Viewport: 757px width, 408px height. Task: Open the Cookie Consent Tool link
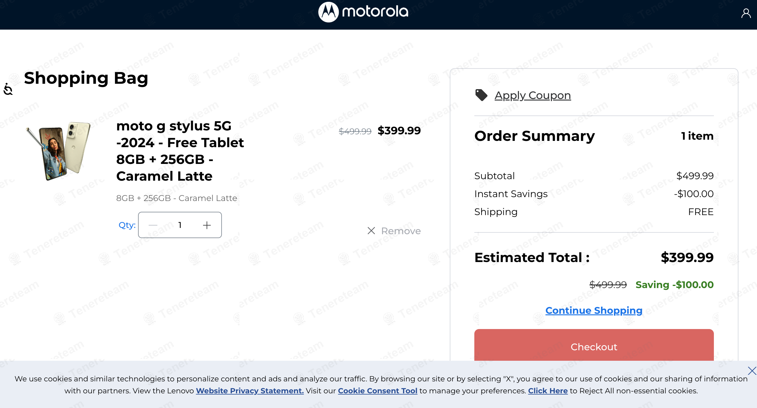(377, 391)
